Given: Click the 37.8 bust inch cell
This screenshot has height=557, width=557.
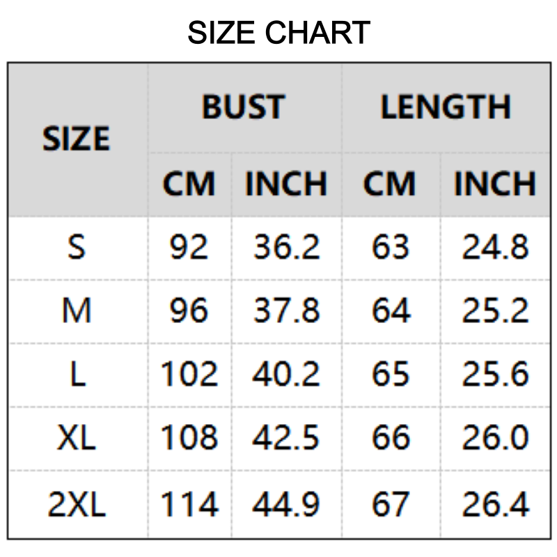Looking at the screenshot, I should pyautogui.click(x=286, y=311).
